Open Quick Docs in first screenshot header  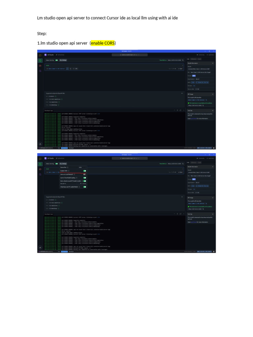tap(211, 55)
